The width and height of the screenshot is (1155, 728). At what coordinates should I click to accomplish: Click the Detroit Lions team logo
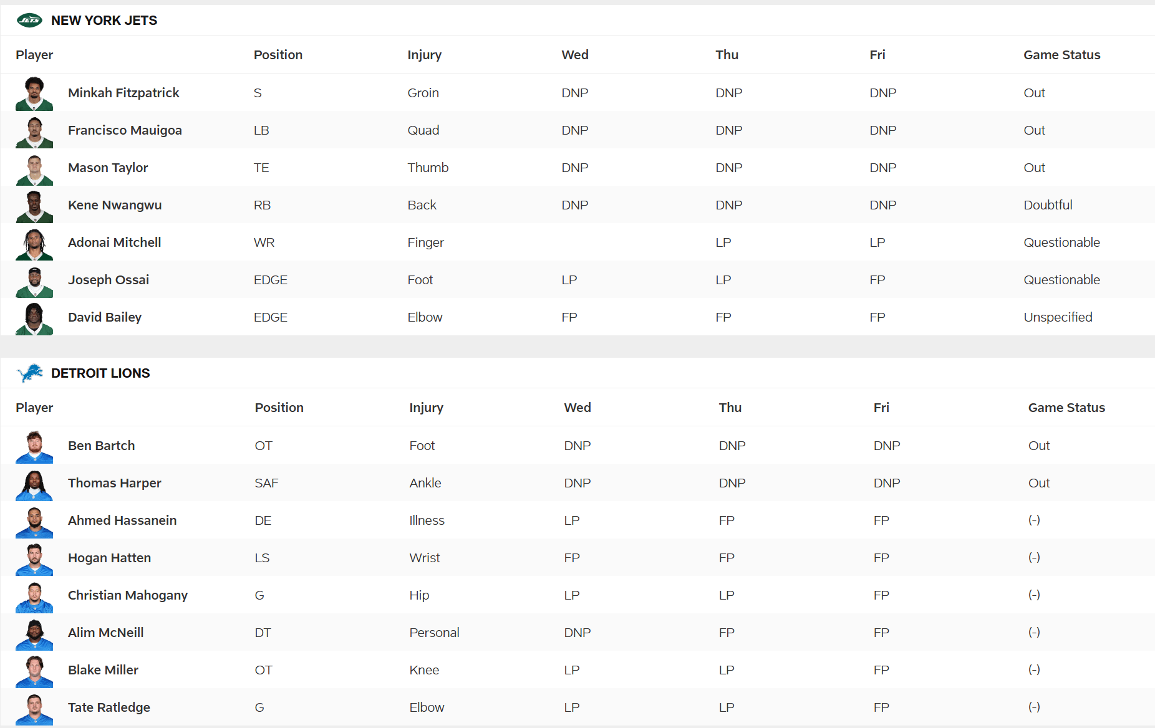29,373
